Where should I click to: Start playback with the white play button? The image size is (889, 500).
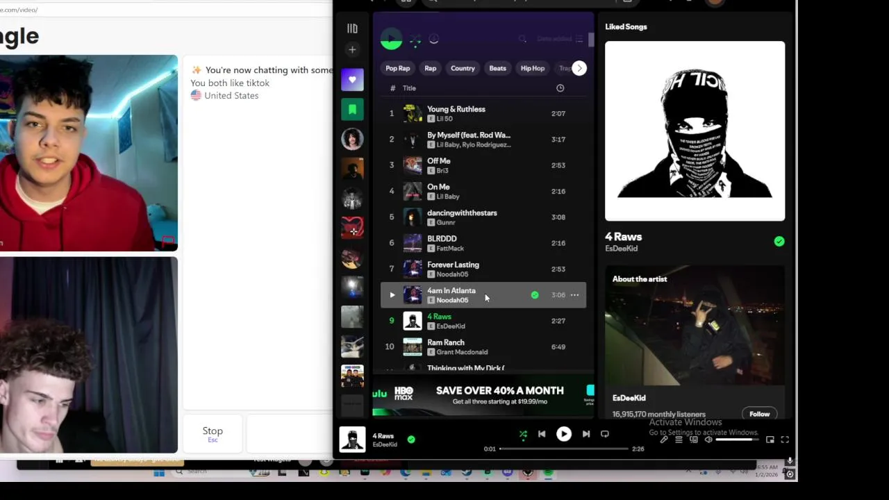(563, 434)
